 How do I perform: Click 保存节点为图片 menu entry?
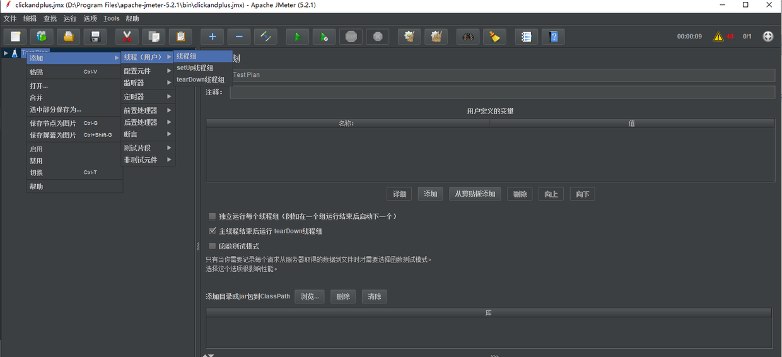click(x=74, y=124)
